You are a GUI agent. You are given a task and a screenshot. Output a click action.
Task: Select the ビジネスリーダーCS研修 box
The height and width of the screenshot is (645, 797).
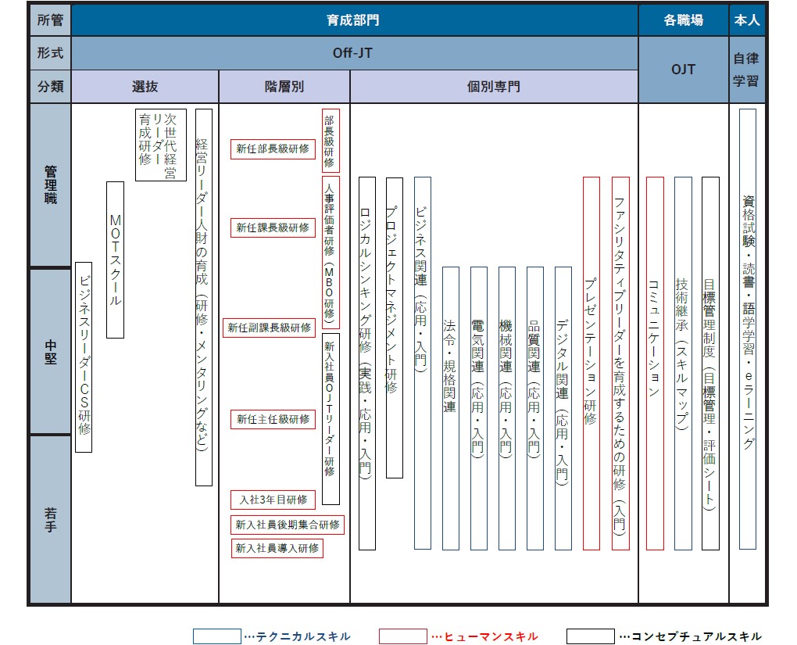pyautogui.click(x=84, y=357)
